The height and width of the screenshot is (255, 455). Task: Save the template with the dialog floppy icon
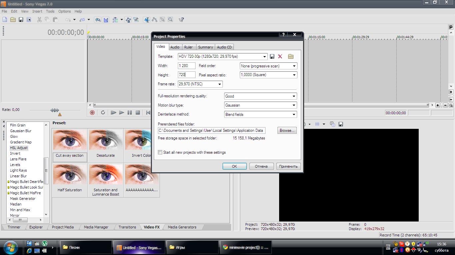[272, 56]
